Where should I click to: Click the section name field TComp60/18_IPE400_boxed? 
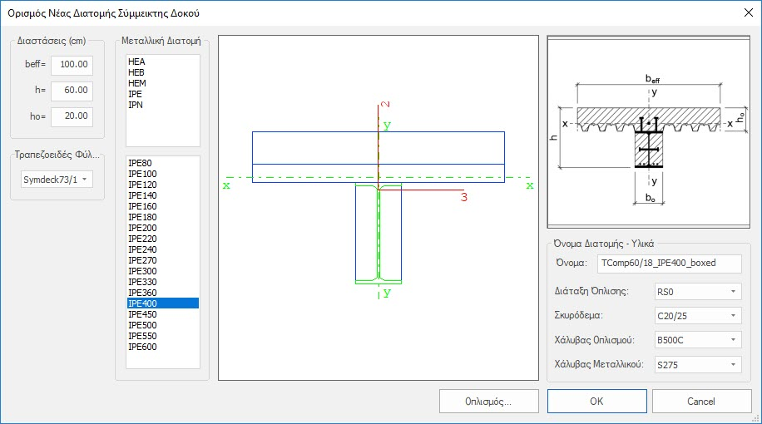(x=669, y=264)
